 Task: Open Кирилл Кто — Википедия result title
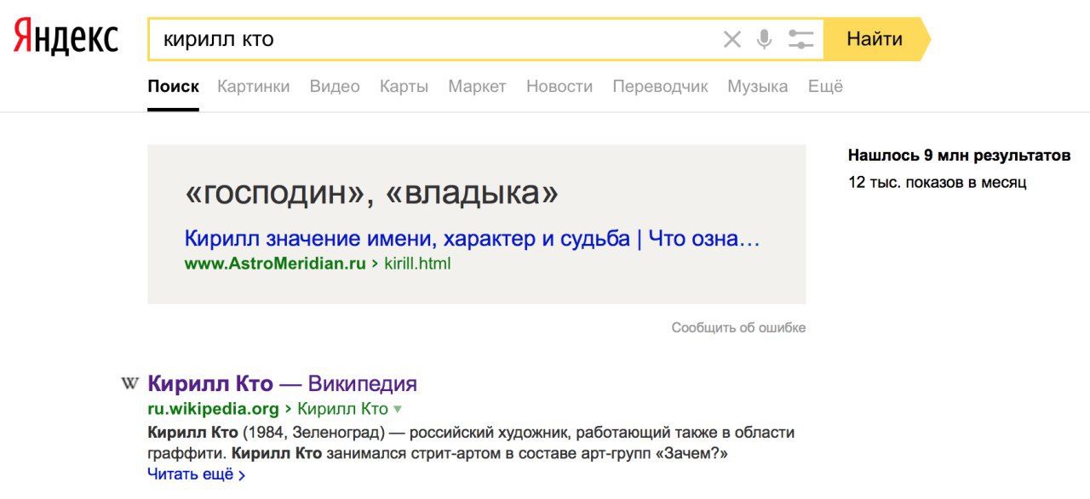(282, 383)
